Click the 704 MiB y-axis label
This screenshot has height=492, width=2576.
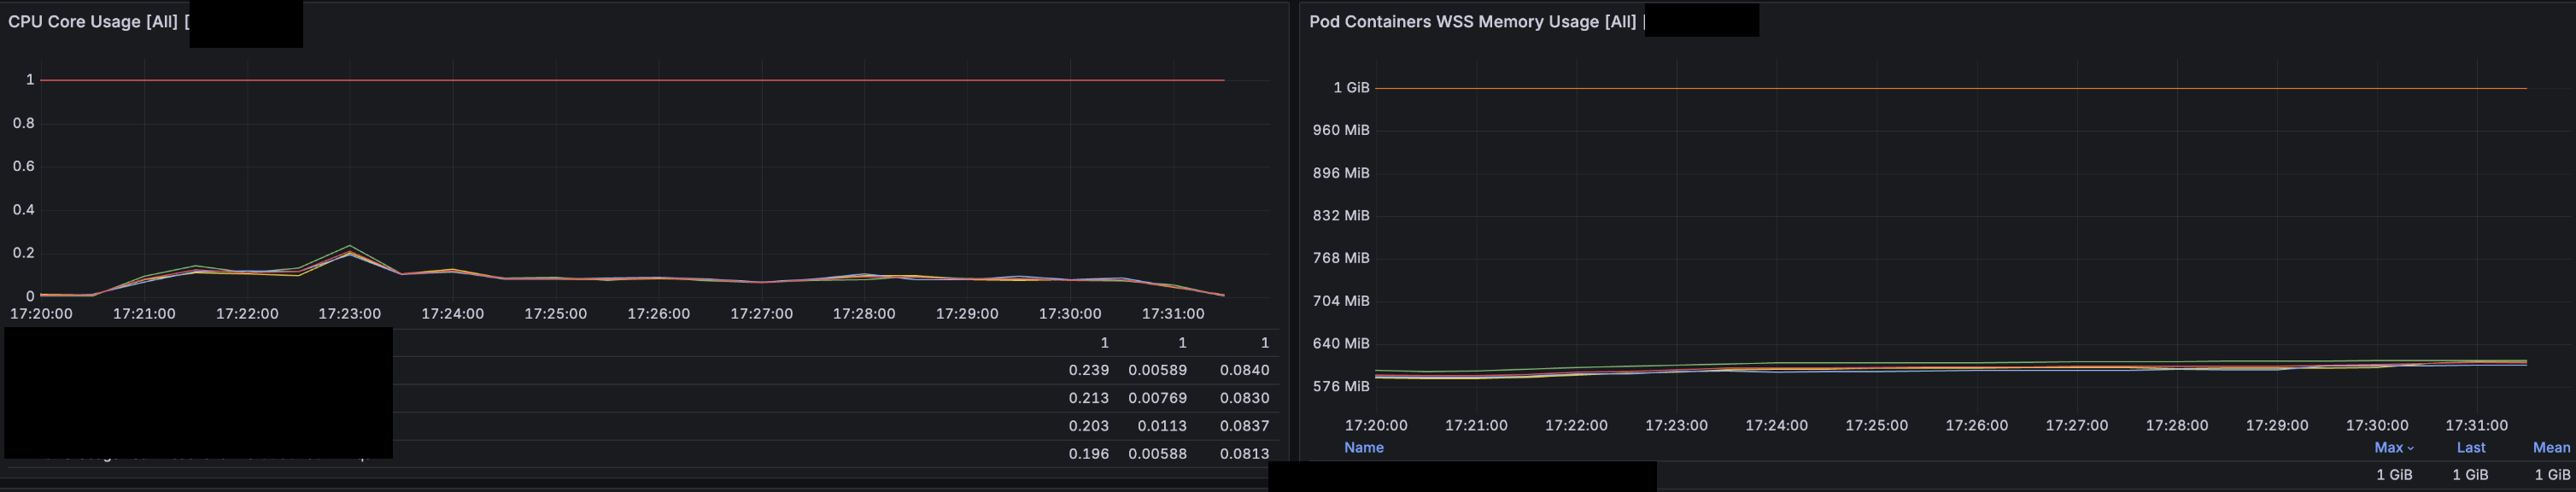(x=1340, y=301)
